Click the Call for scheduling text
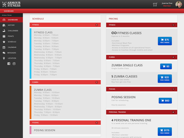The height and width of the screenshot is (138, 184). (x=120, y=100)
